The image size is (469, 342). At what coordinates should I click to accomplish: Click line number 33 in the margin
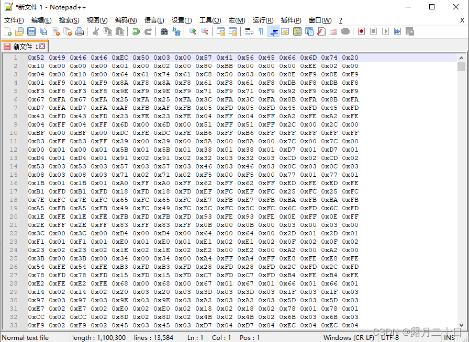14,325
